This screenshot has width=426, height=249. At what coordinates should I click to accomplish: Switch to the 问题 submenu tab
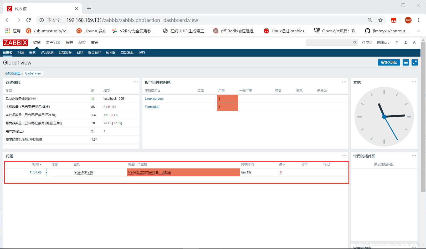21,53
